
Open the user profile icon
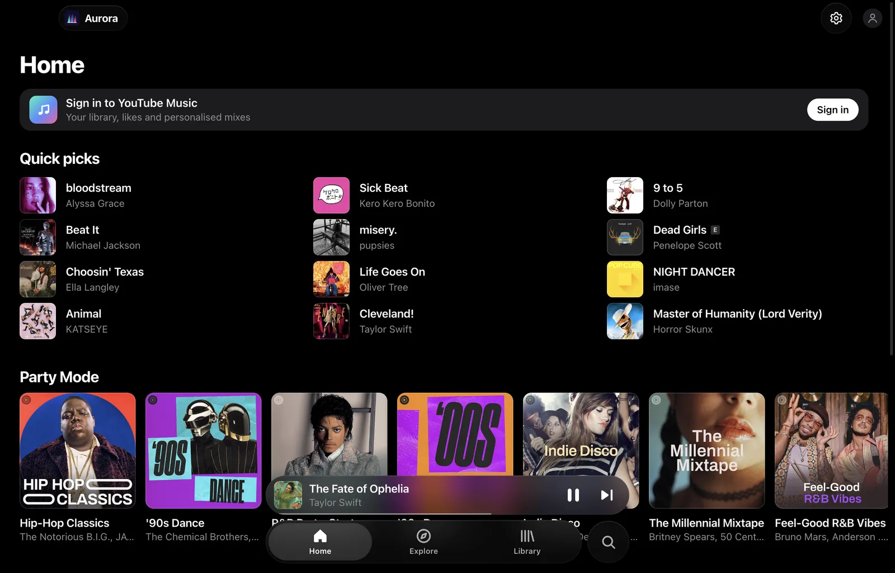(872, 18)
